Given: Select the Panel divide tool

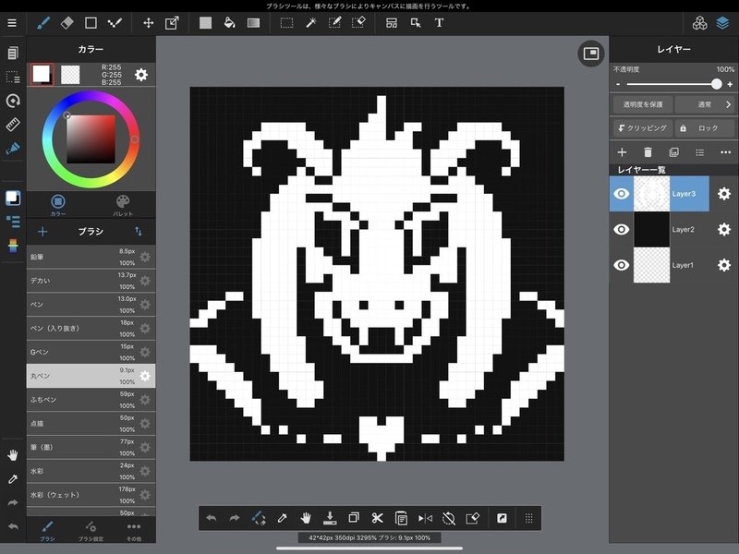Looking at the screenshot, I should 392,22.
